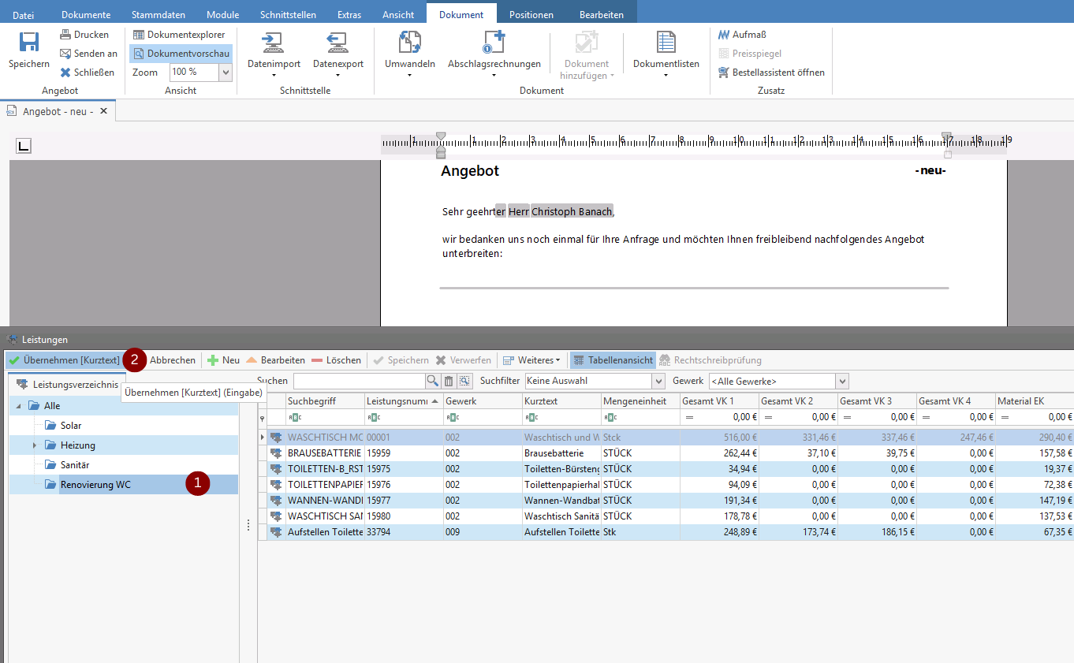Expand the Gewerk combo box
1074x663 pixels.
pyautogui.click(x=841, y=382)
